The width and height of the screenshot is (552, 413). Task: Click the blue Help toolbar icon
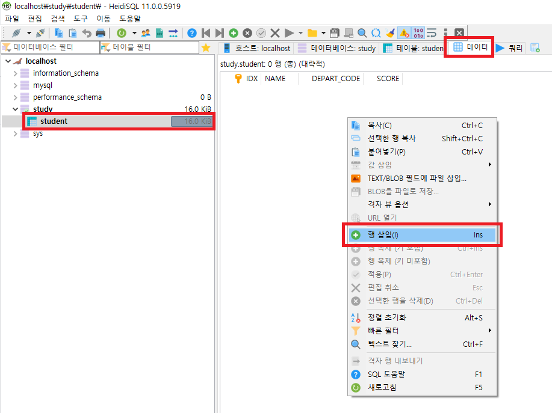[192, 33]
